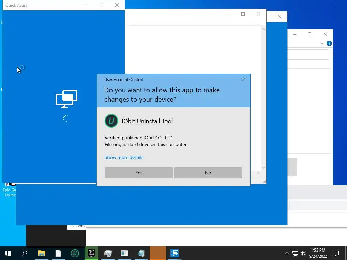The width and height of the screenshot is (347, 260).
Task: Open the Action Center notifications icon
Action: pyautogui.click(x=336, y=253)
